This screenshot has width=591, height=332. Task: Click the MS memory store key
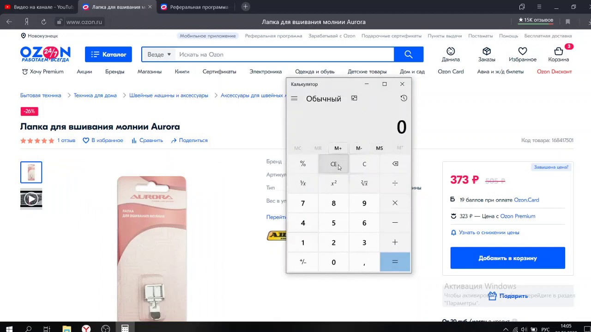point(379,148)
